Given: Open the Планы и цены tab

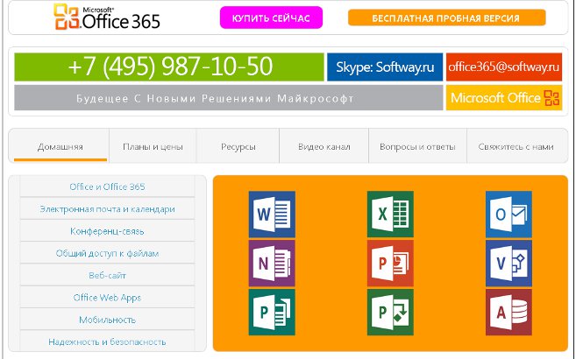Looking at the screenshot, I should click(x=153, y=146).
